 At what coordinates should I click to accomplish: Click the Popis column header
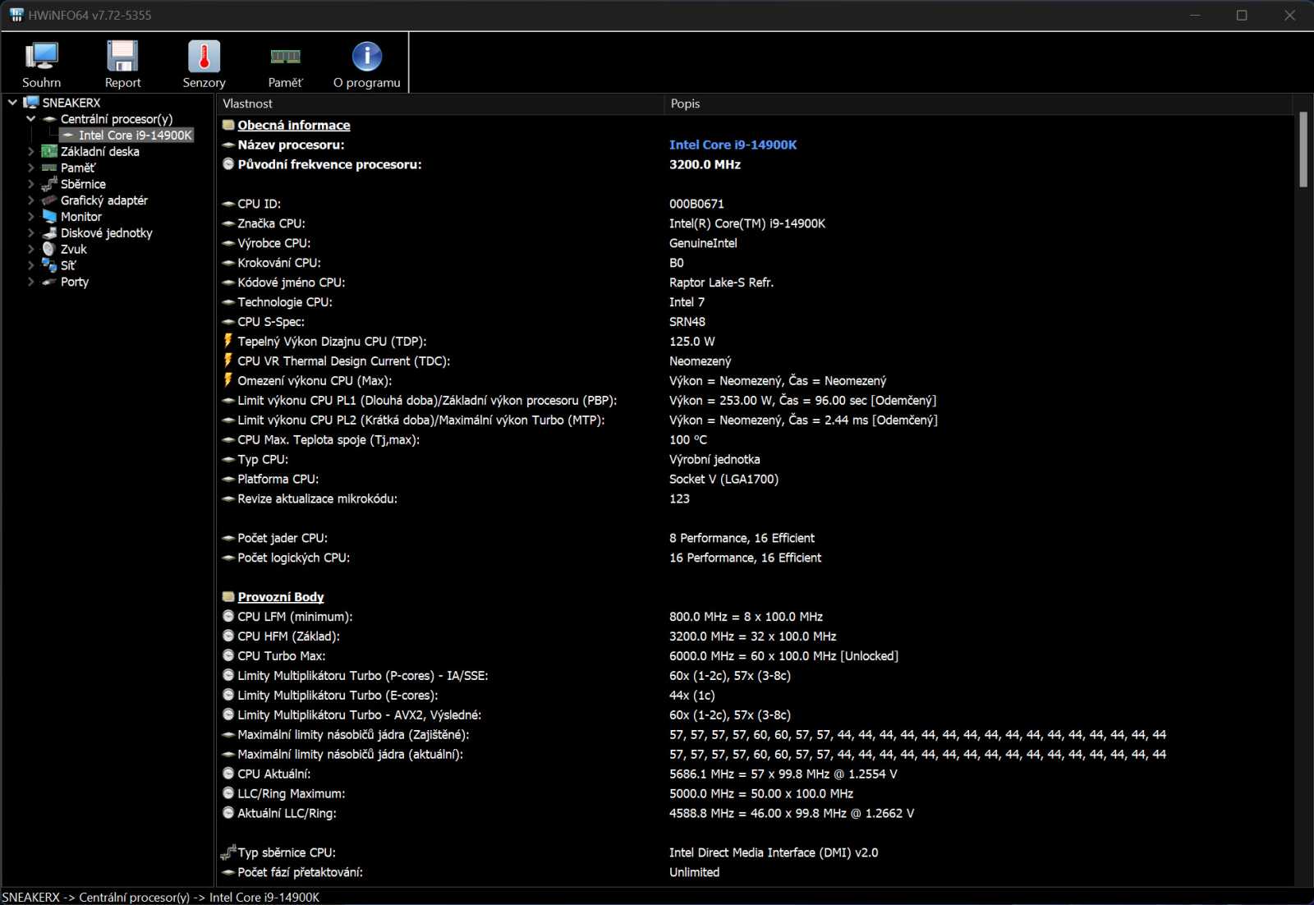point(978,103)
